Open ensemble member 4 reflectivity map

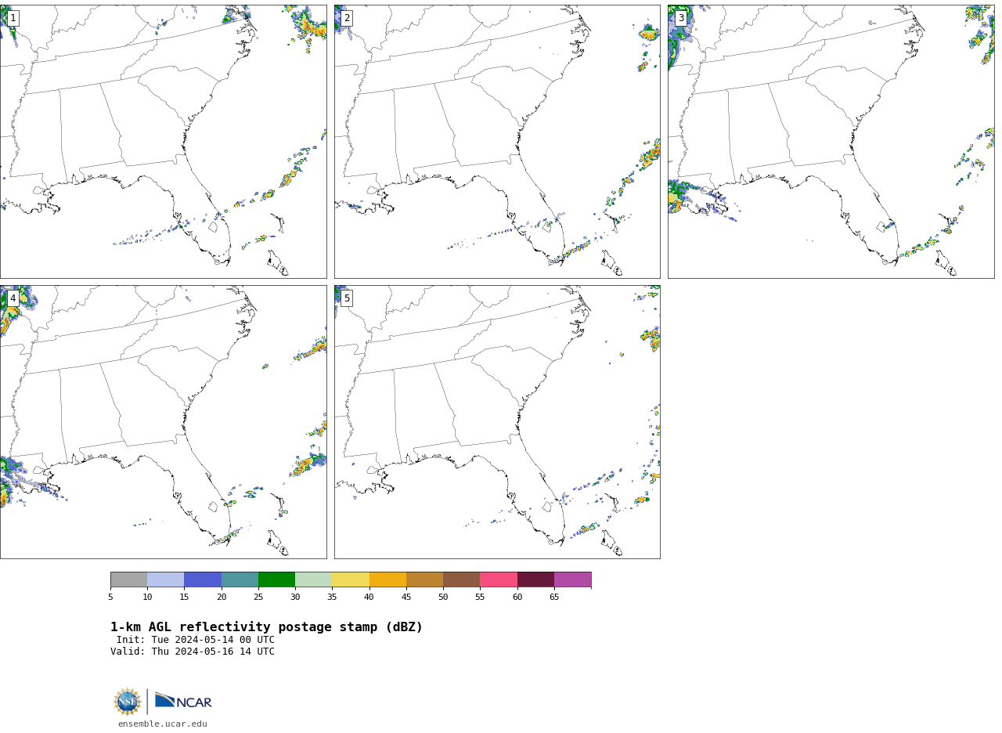[x=163, y=422]
